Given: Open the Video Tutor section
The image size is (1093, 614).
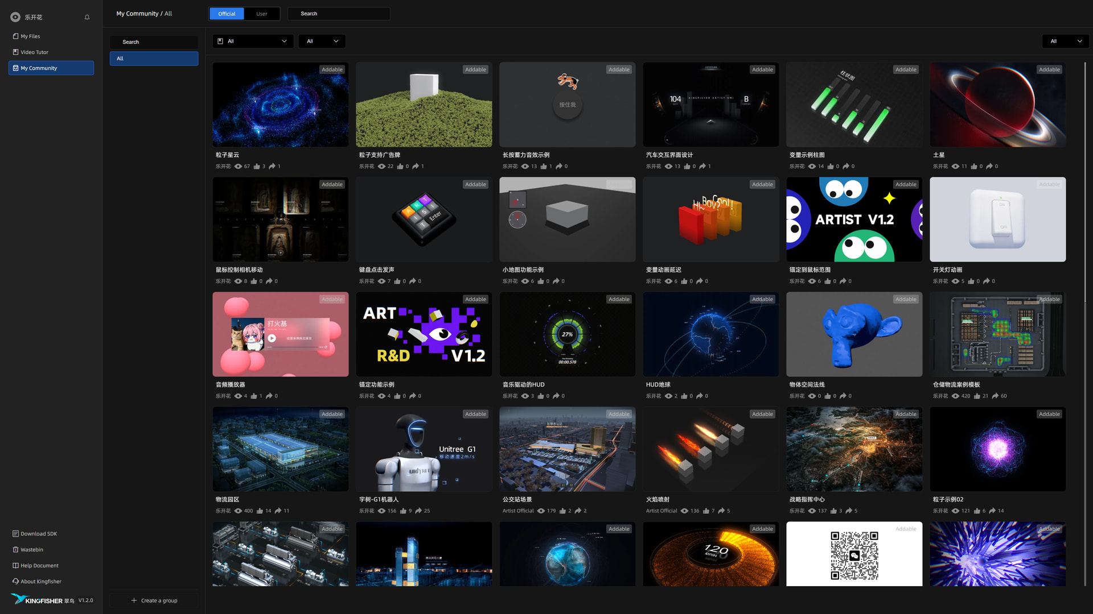Looking at the screenshot, I should [32, 52].
